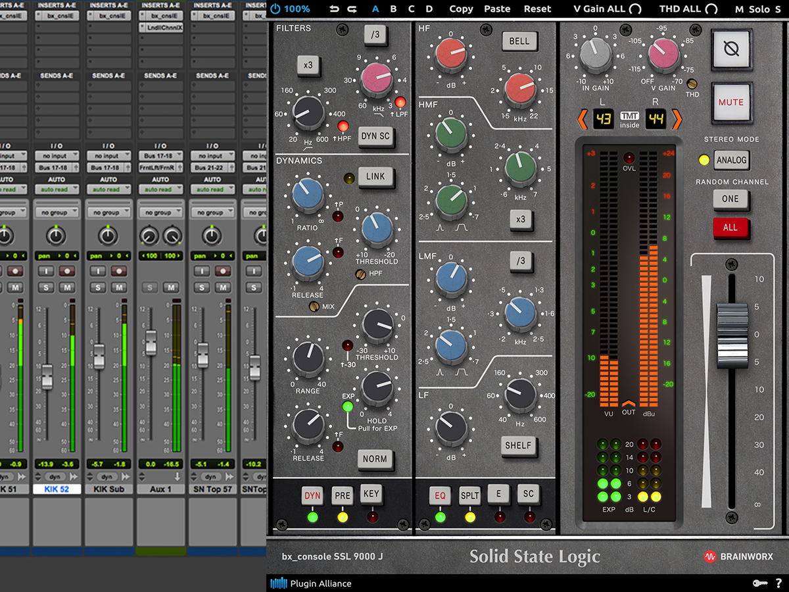Switch to snapshot B in the toolbar

(393, 9)
